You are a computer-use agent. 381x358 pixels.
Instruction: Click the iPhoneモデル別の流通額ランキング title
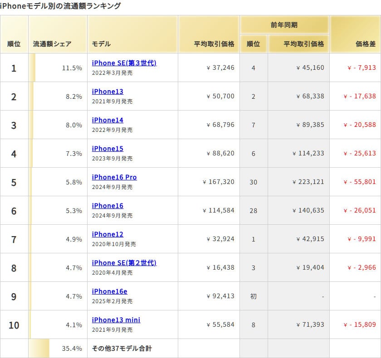60,6
